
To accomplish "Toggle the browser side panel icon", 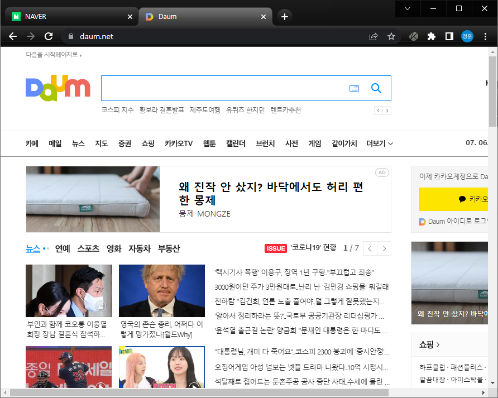I will pyautogui.click(x=449, y=36).
